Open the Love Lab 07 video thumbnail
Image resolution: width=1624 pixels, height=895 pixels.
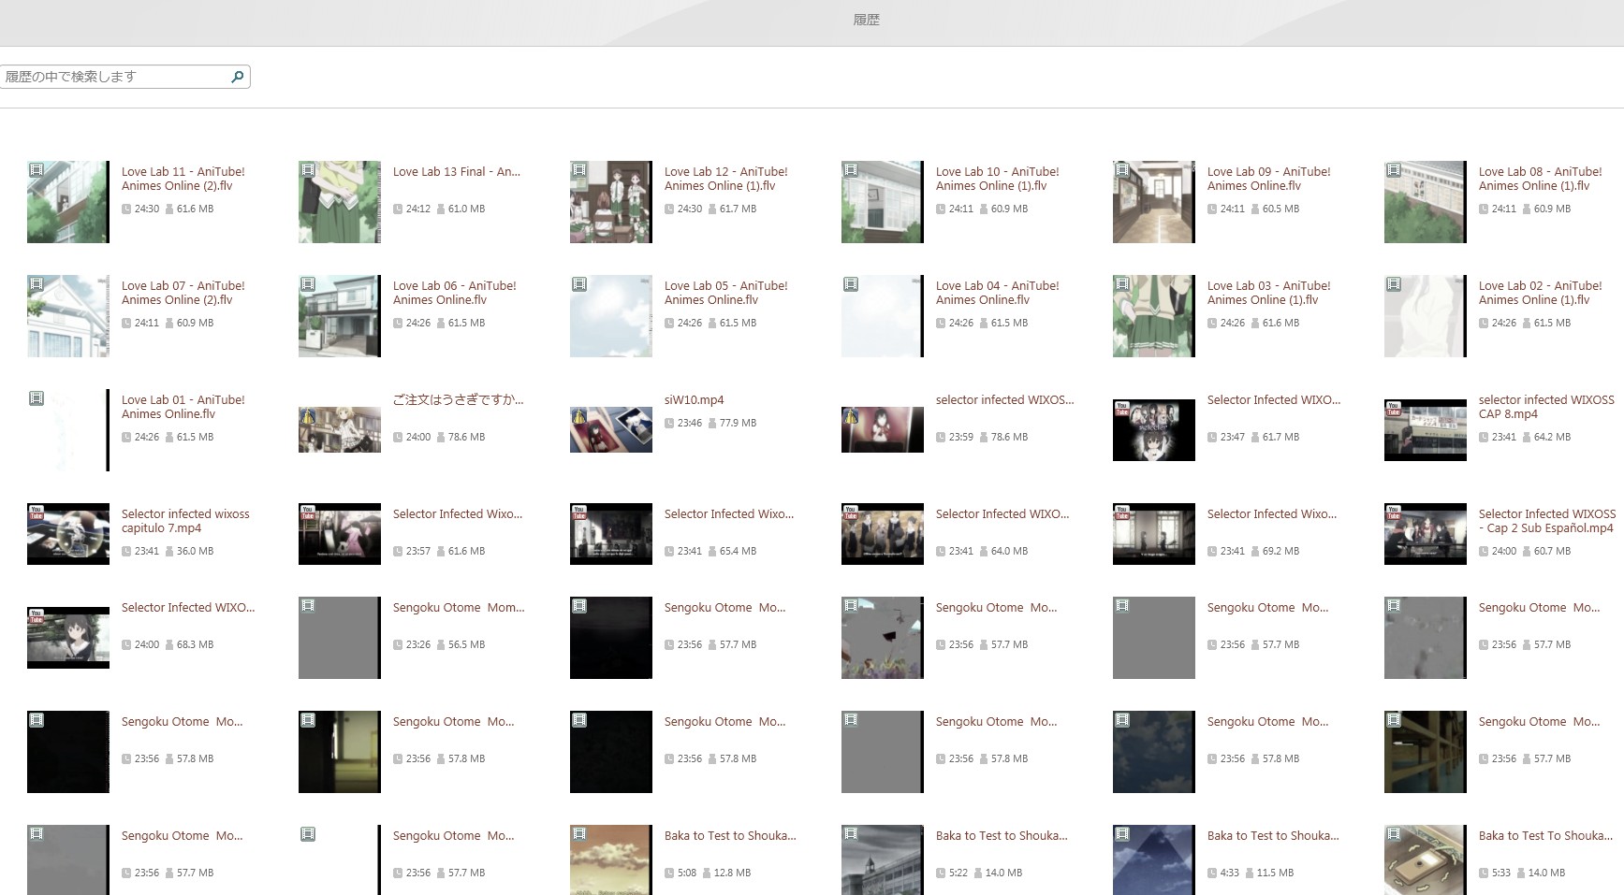pyautogui.click(x=68, y=316)
